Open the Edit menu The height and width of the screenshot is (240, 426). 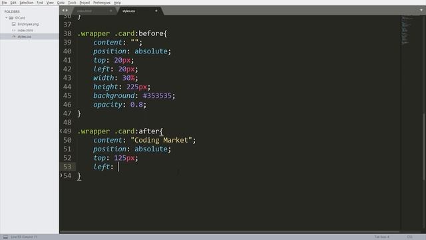(x=13, y=3)
